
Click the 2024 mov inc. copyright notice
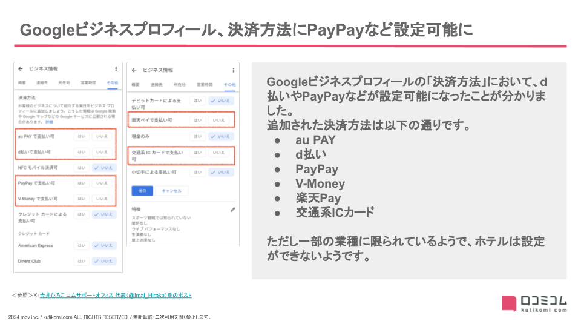[x=110, y=317]
